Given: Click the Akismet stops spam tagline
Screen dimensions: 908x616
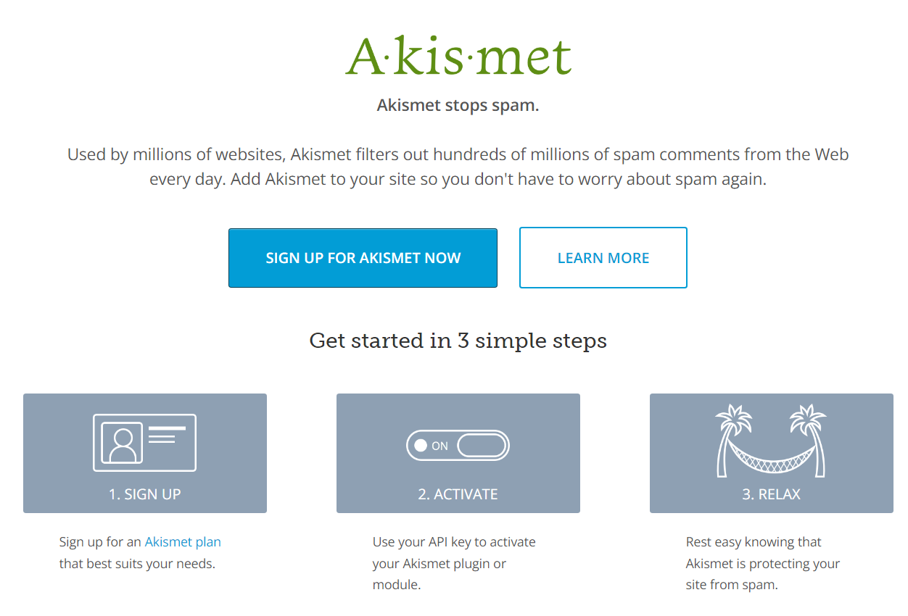Looking at the screenshot, I should click(458, 104).
